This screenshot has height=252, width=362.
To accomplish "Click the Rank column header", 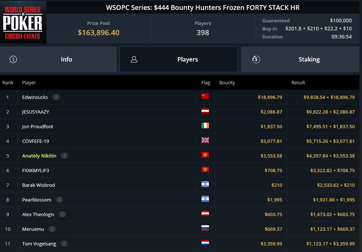I will [x=8, y=82].
